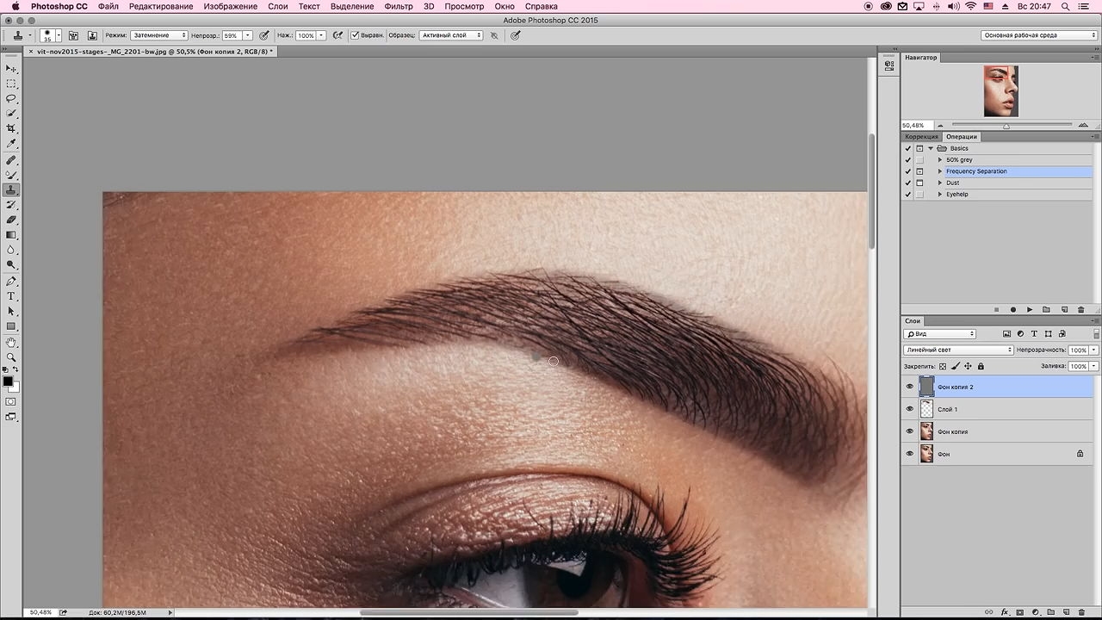This screenshot has width=1102, height=620.
Task: Select the Hand tool
Action: tap(11, 342)
